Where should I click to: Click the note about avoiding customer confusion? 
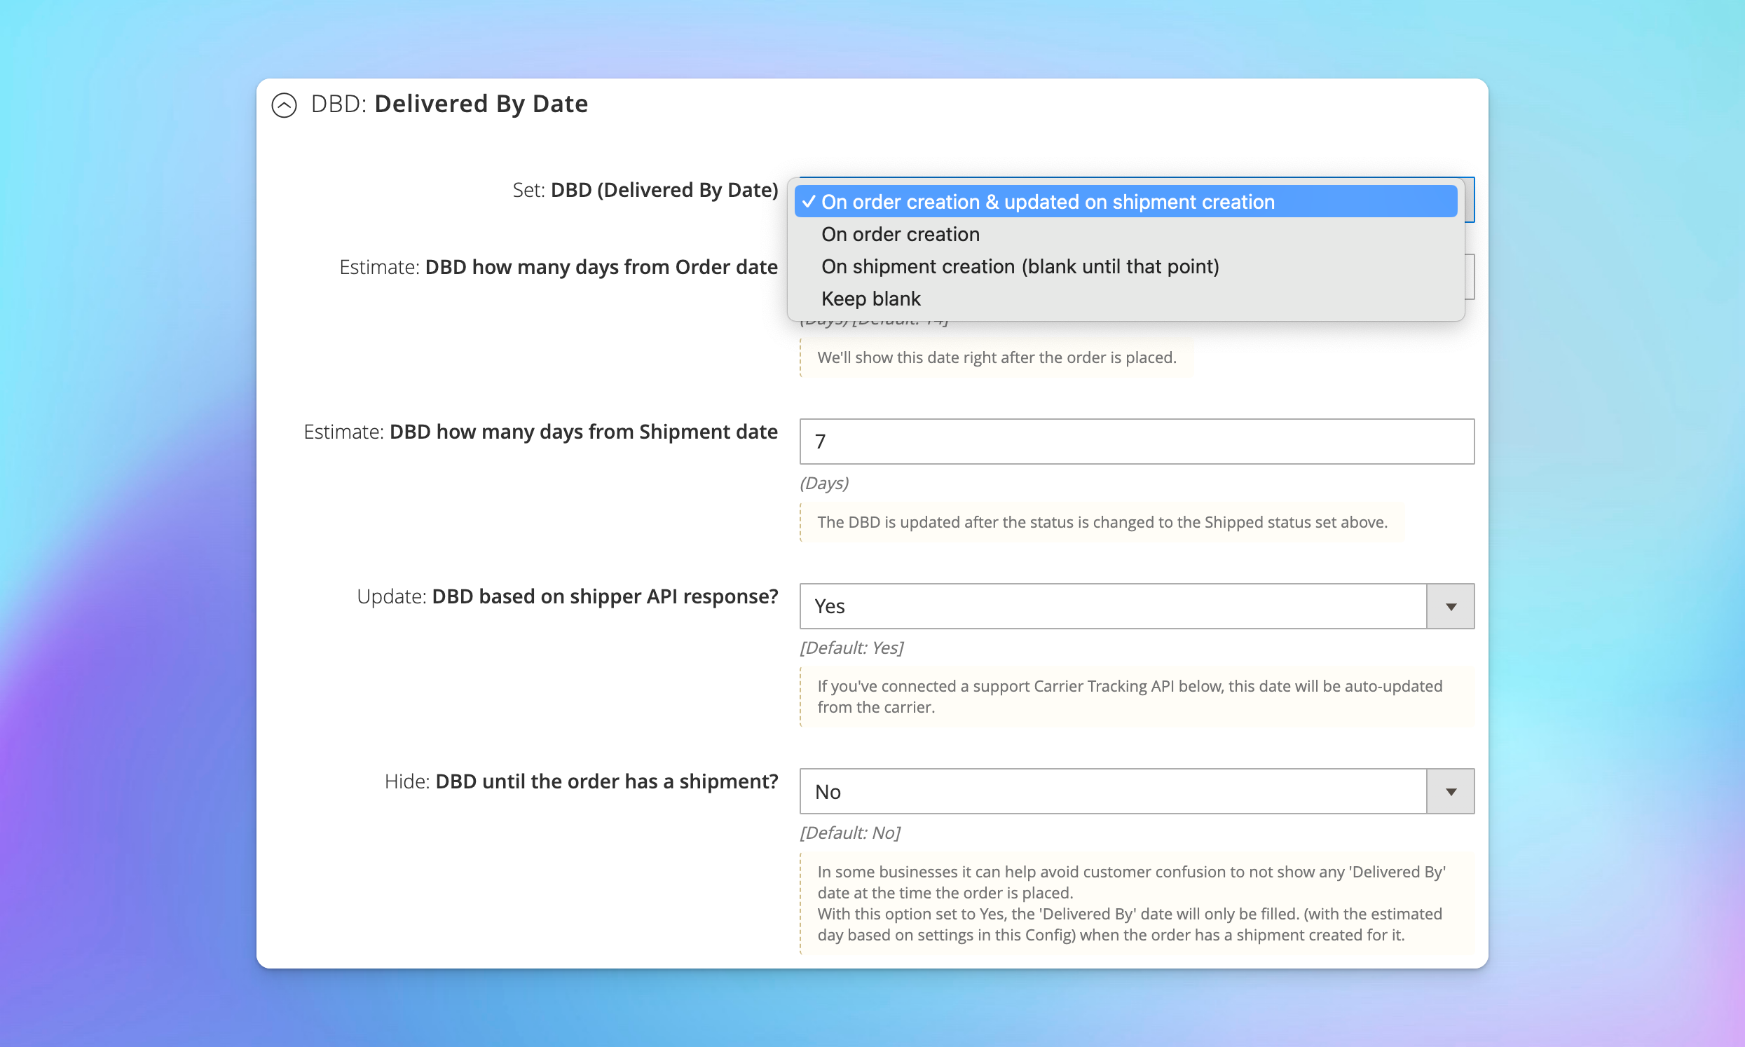coord(1136,904)
